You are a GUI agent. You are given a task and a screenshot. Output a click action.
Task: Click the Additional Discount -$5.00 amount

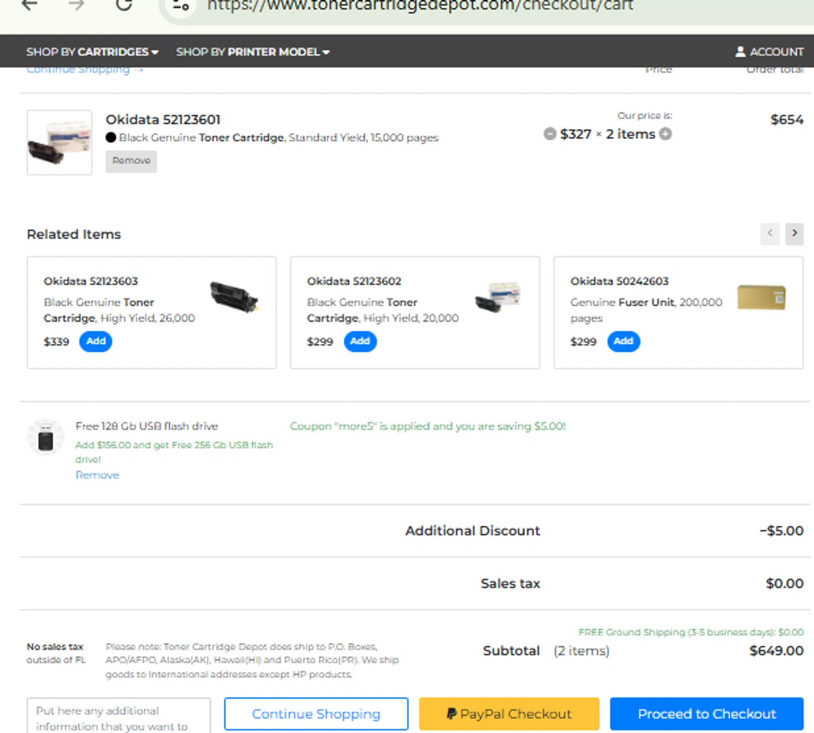pyautogui.click(x=781, y=530)
